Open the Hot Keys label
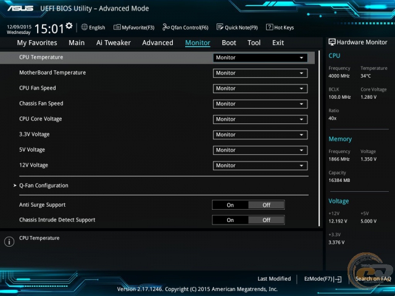Screen dimensions: 395x296 [284, 27]
